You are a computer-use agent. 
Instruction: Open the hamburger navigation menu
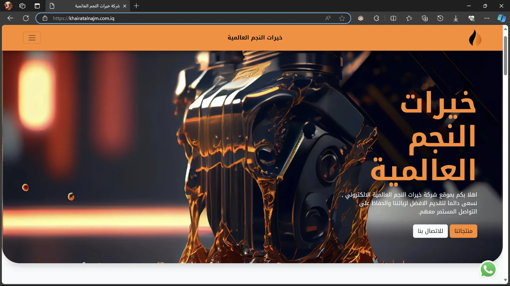pos(32,38)
